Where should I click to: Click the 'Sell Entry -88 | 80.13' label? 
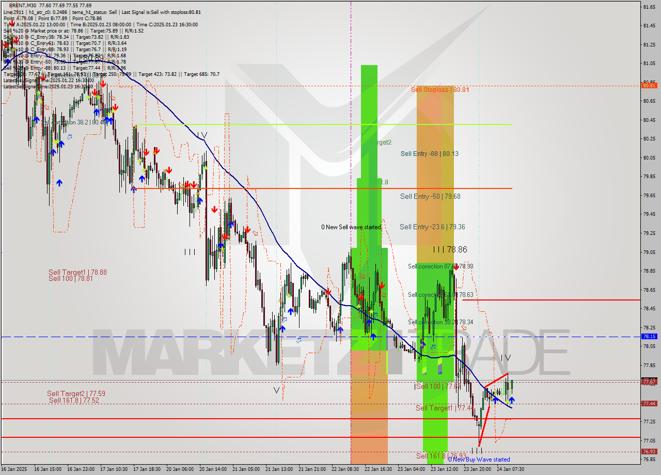[x=430, y=153]
